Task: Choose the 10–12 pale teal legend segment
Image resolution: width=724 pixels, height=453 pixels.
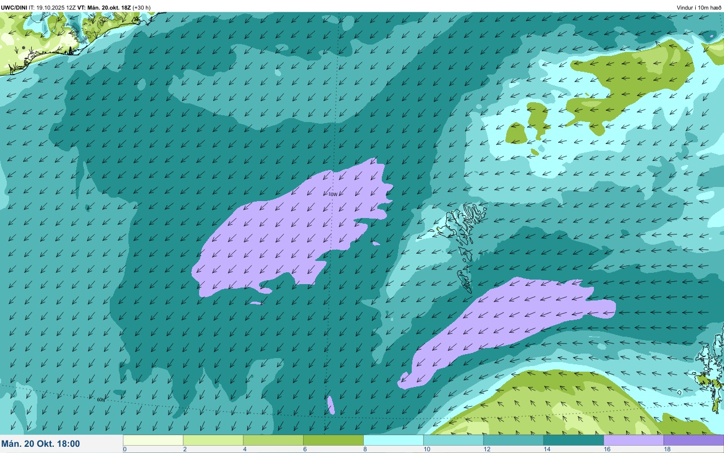Action: coord(453,439)
